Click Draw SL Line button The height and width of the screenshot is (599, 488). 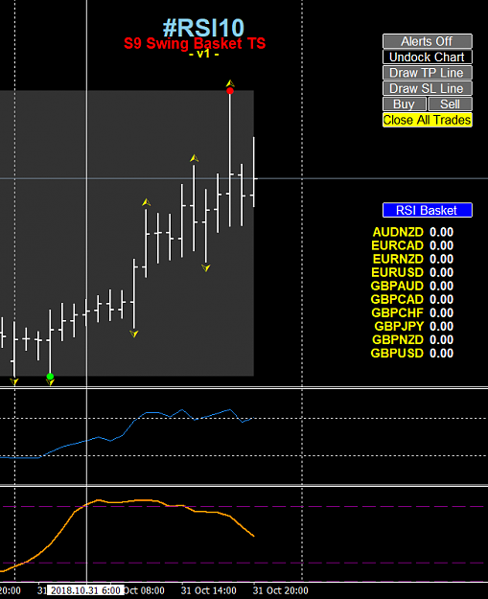point(428,88)
